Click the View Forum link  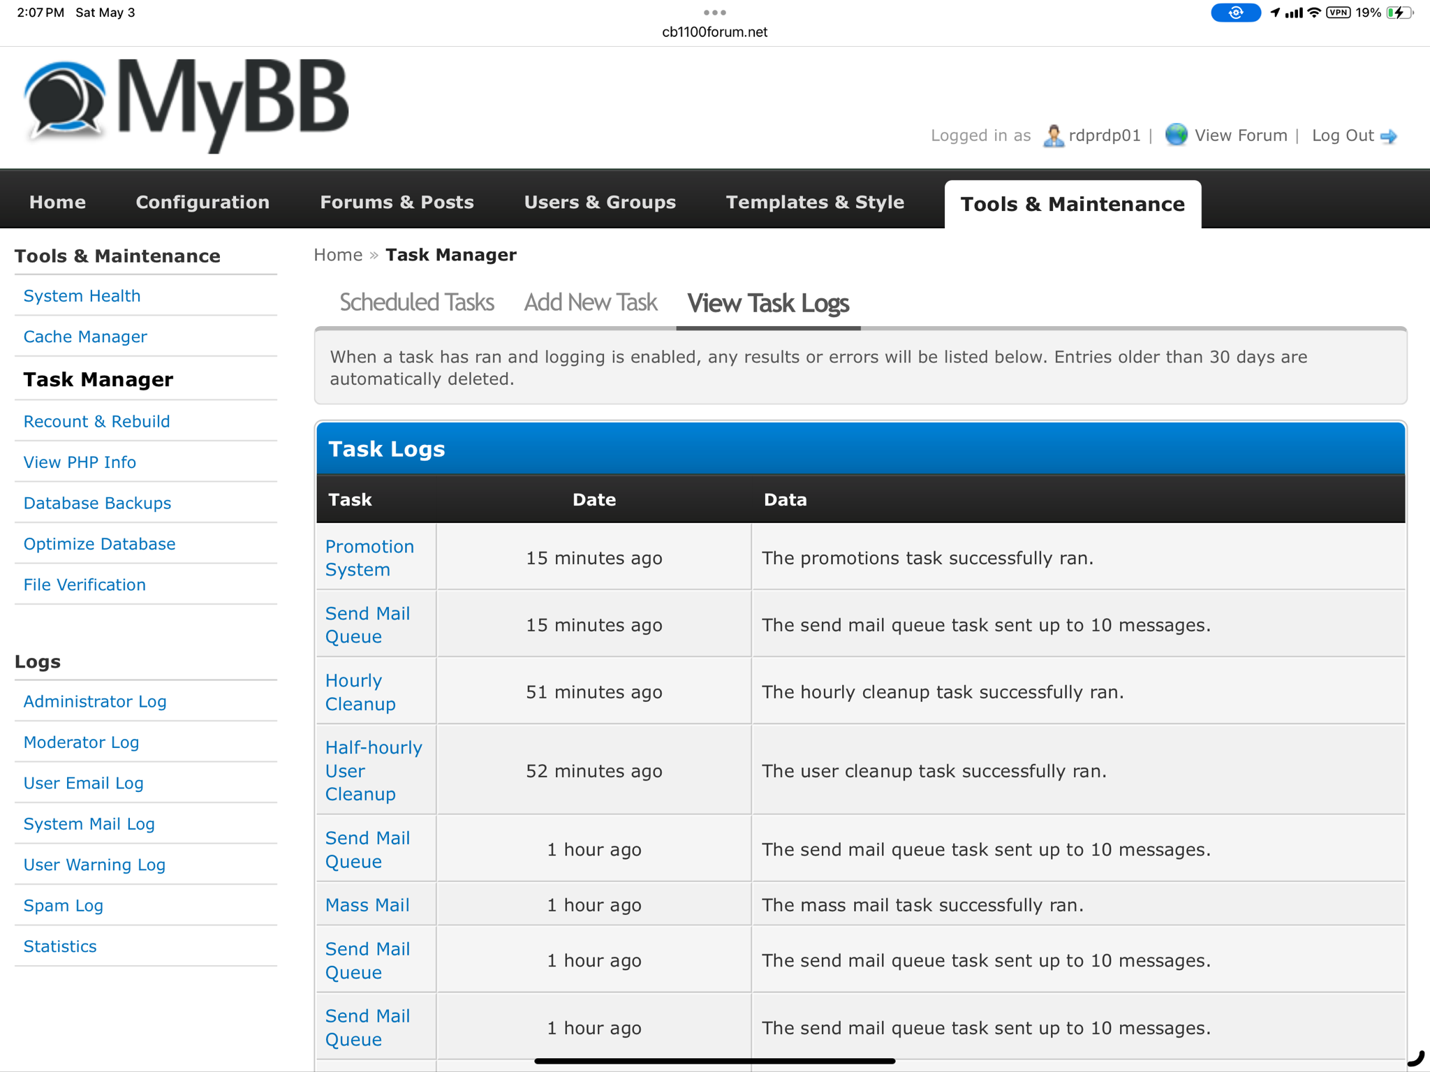click(1241, 135)
